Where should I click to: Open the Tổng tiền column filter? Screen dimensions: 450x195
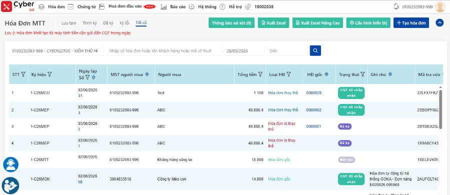tap(260, 74)
